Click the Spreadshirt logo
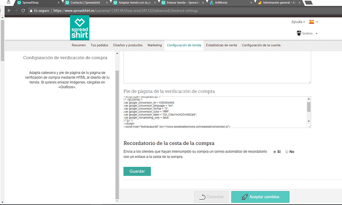 [80, 28]
